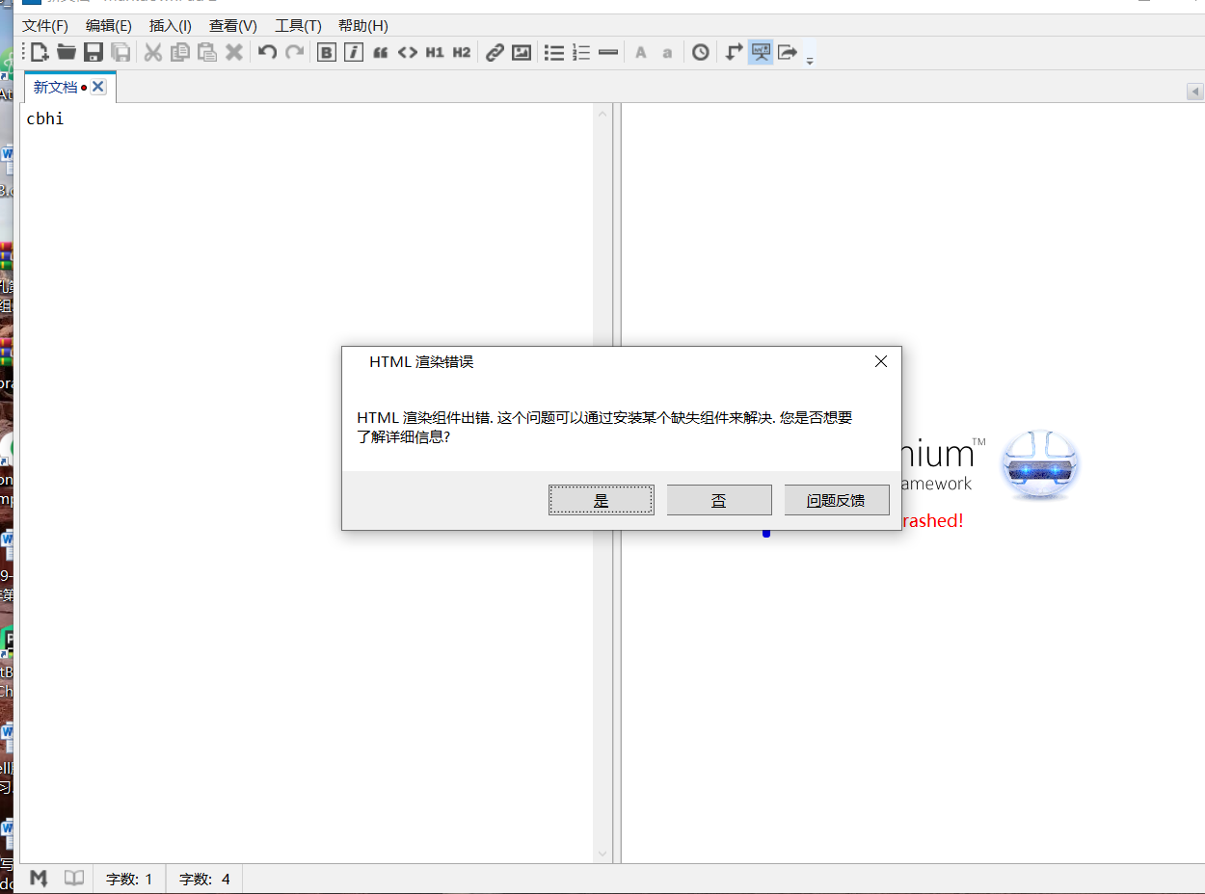The height and width of the screenshot is (894, 1205).
Task: Apply Heading 1 with the H1 icon
Action: 435,52
